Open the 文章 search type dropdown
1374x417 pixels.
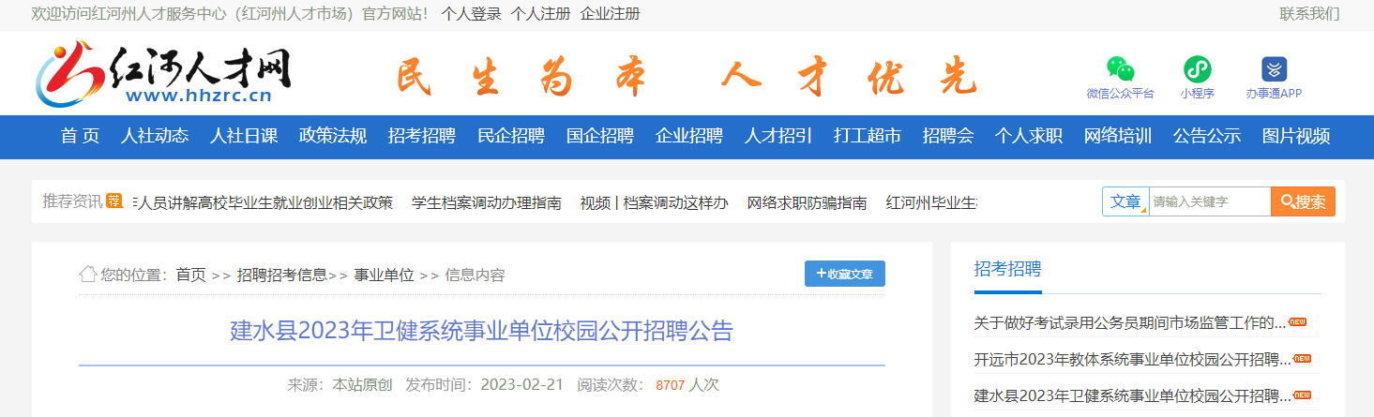[1125, 201]
